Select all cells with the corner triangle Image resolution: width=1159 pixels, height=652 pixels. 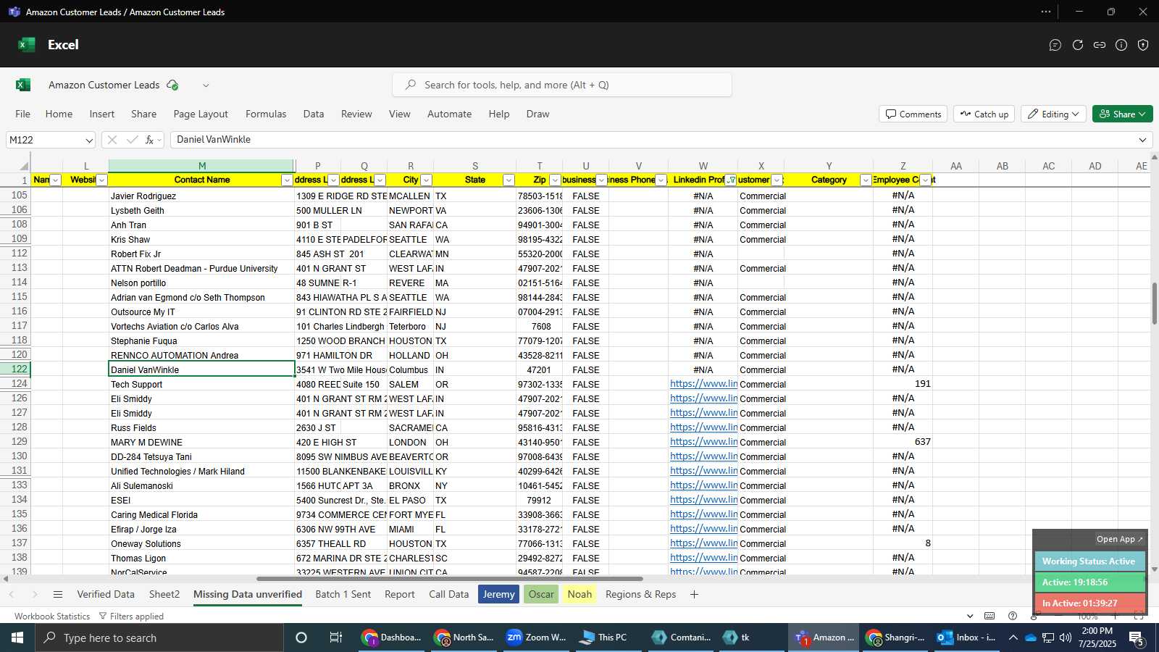[24, 166]
